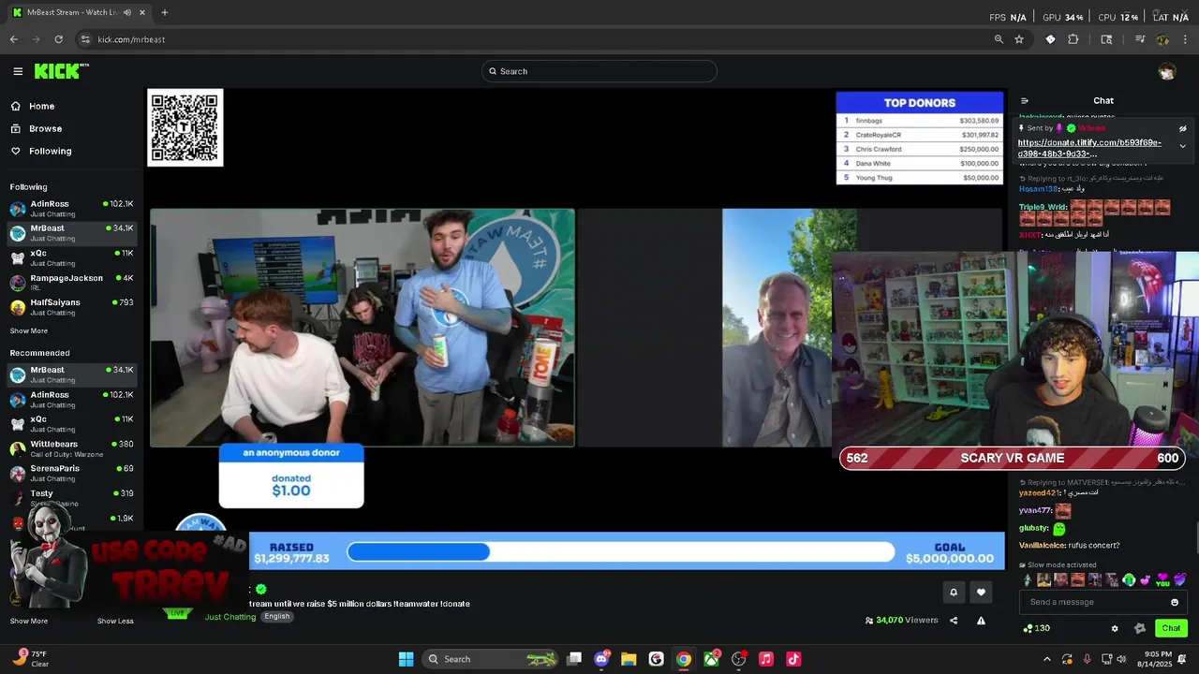Open the donate.tiltify.com pinned link

pos(1089,148)
